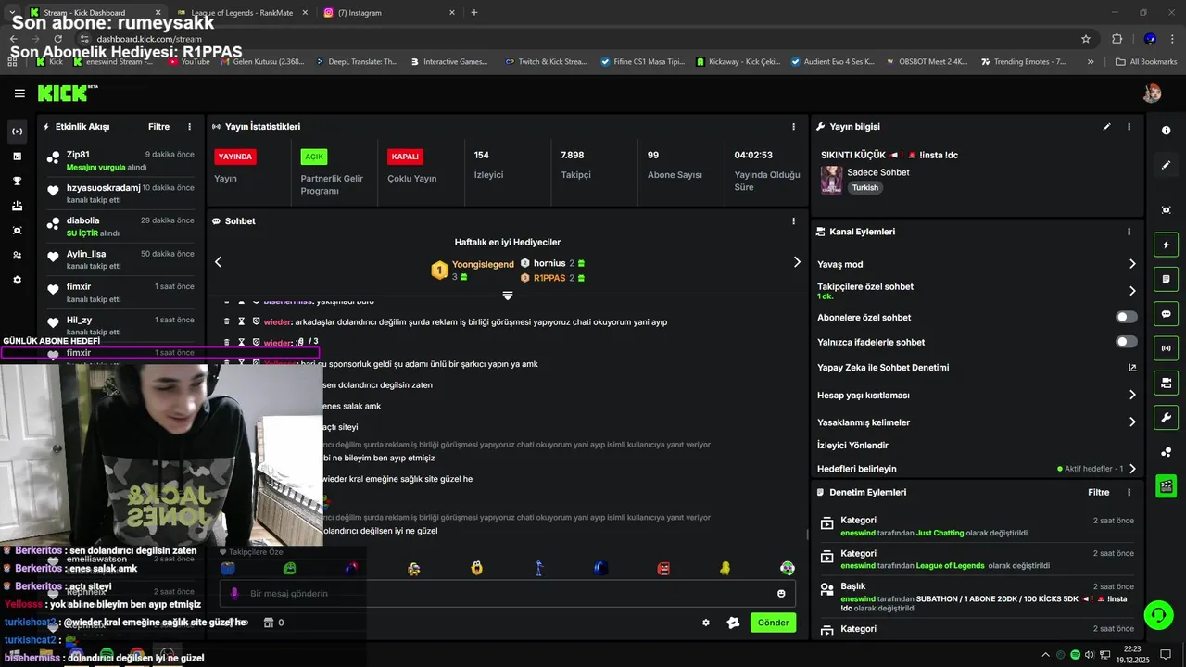Image resolution: width=1186 pixels, height=667 pixels.
Task: Expand Hedefleri belirleyin option
Action: click(1132, 469)
